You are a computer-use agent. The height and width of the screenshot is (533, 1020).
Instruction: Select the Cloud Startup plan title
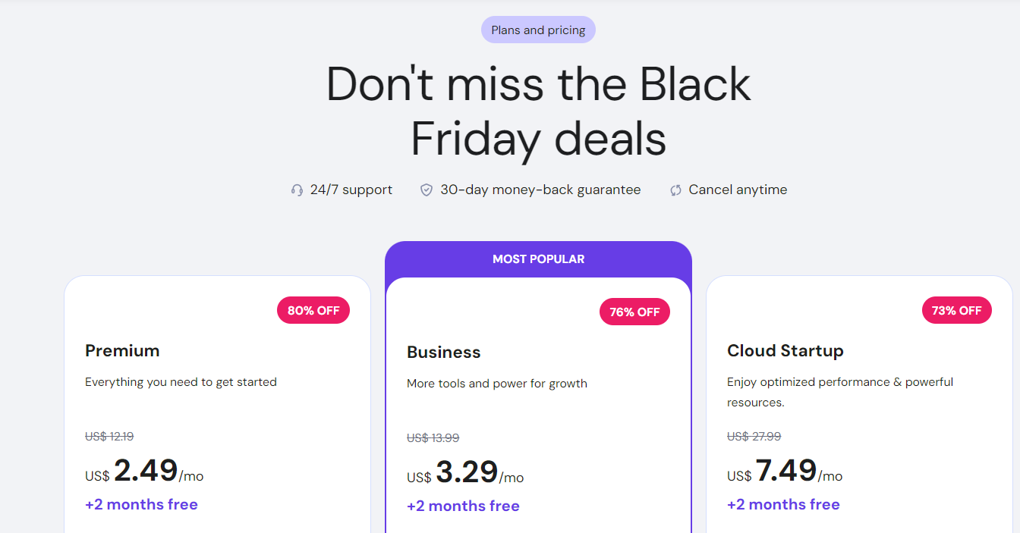[x=785, y=350]
